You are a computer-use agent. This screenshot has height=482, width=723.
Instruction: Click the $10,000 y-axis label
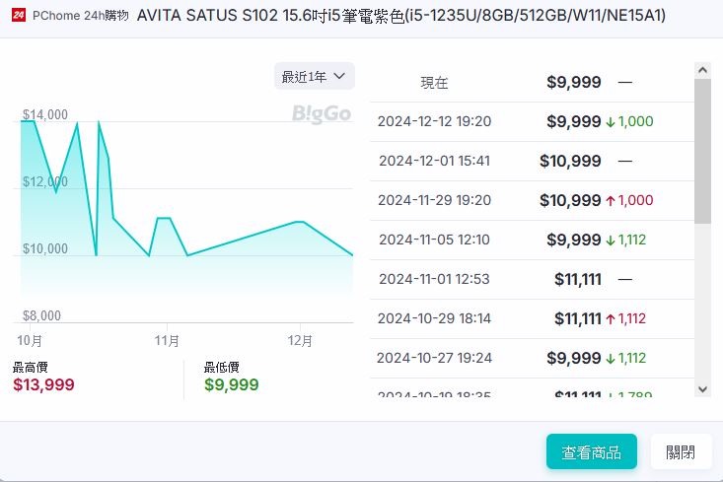[x=45, y=248]
